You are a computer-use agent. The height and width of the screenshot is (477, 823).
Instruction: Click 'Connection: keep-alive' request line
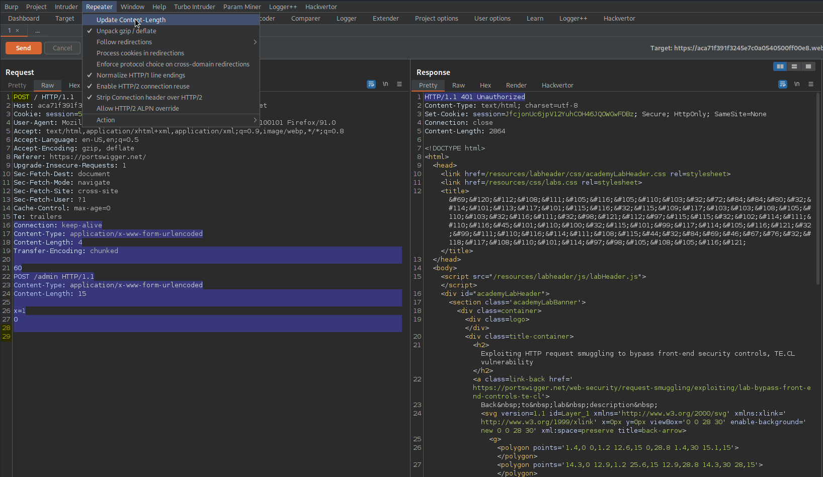(x=58, y=225)
